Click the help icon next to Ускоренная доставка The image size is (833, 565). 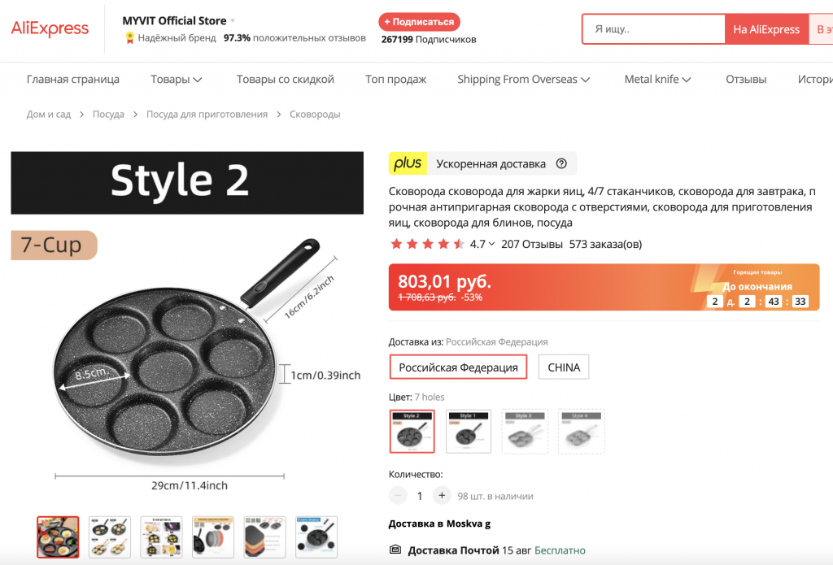[x=561, y=163]
